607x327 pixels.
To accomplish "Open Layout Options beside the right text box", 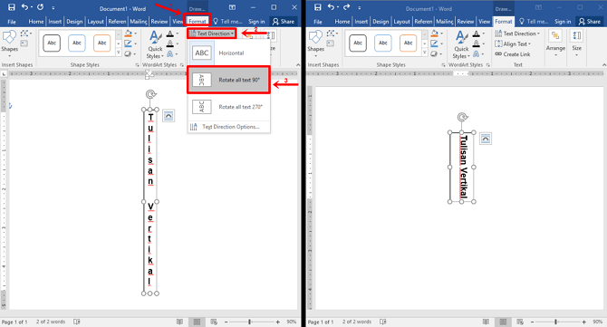I will point(486,139).
